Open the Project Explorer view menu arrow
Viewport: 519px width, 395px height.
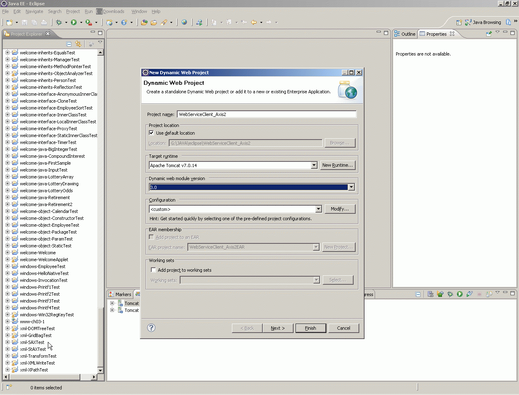pos(100,43)
